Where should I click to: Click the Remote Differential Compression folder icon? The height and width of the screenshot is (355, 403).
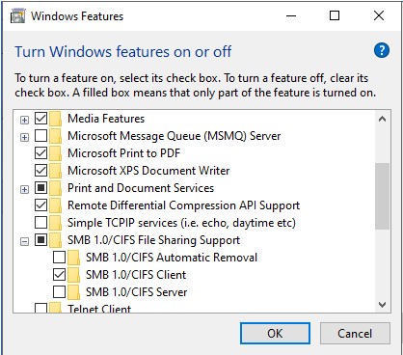[55, 205]
